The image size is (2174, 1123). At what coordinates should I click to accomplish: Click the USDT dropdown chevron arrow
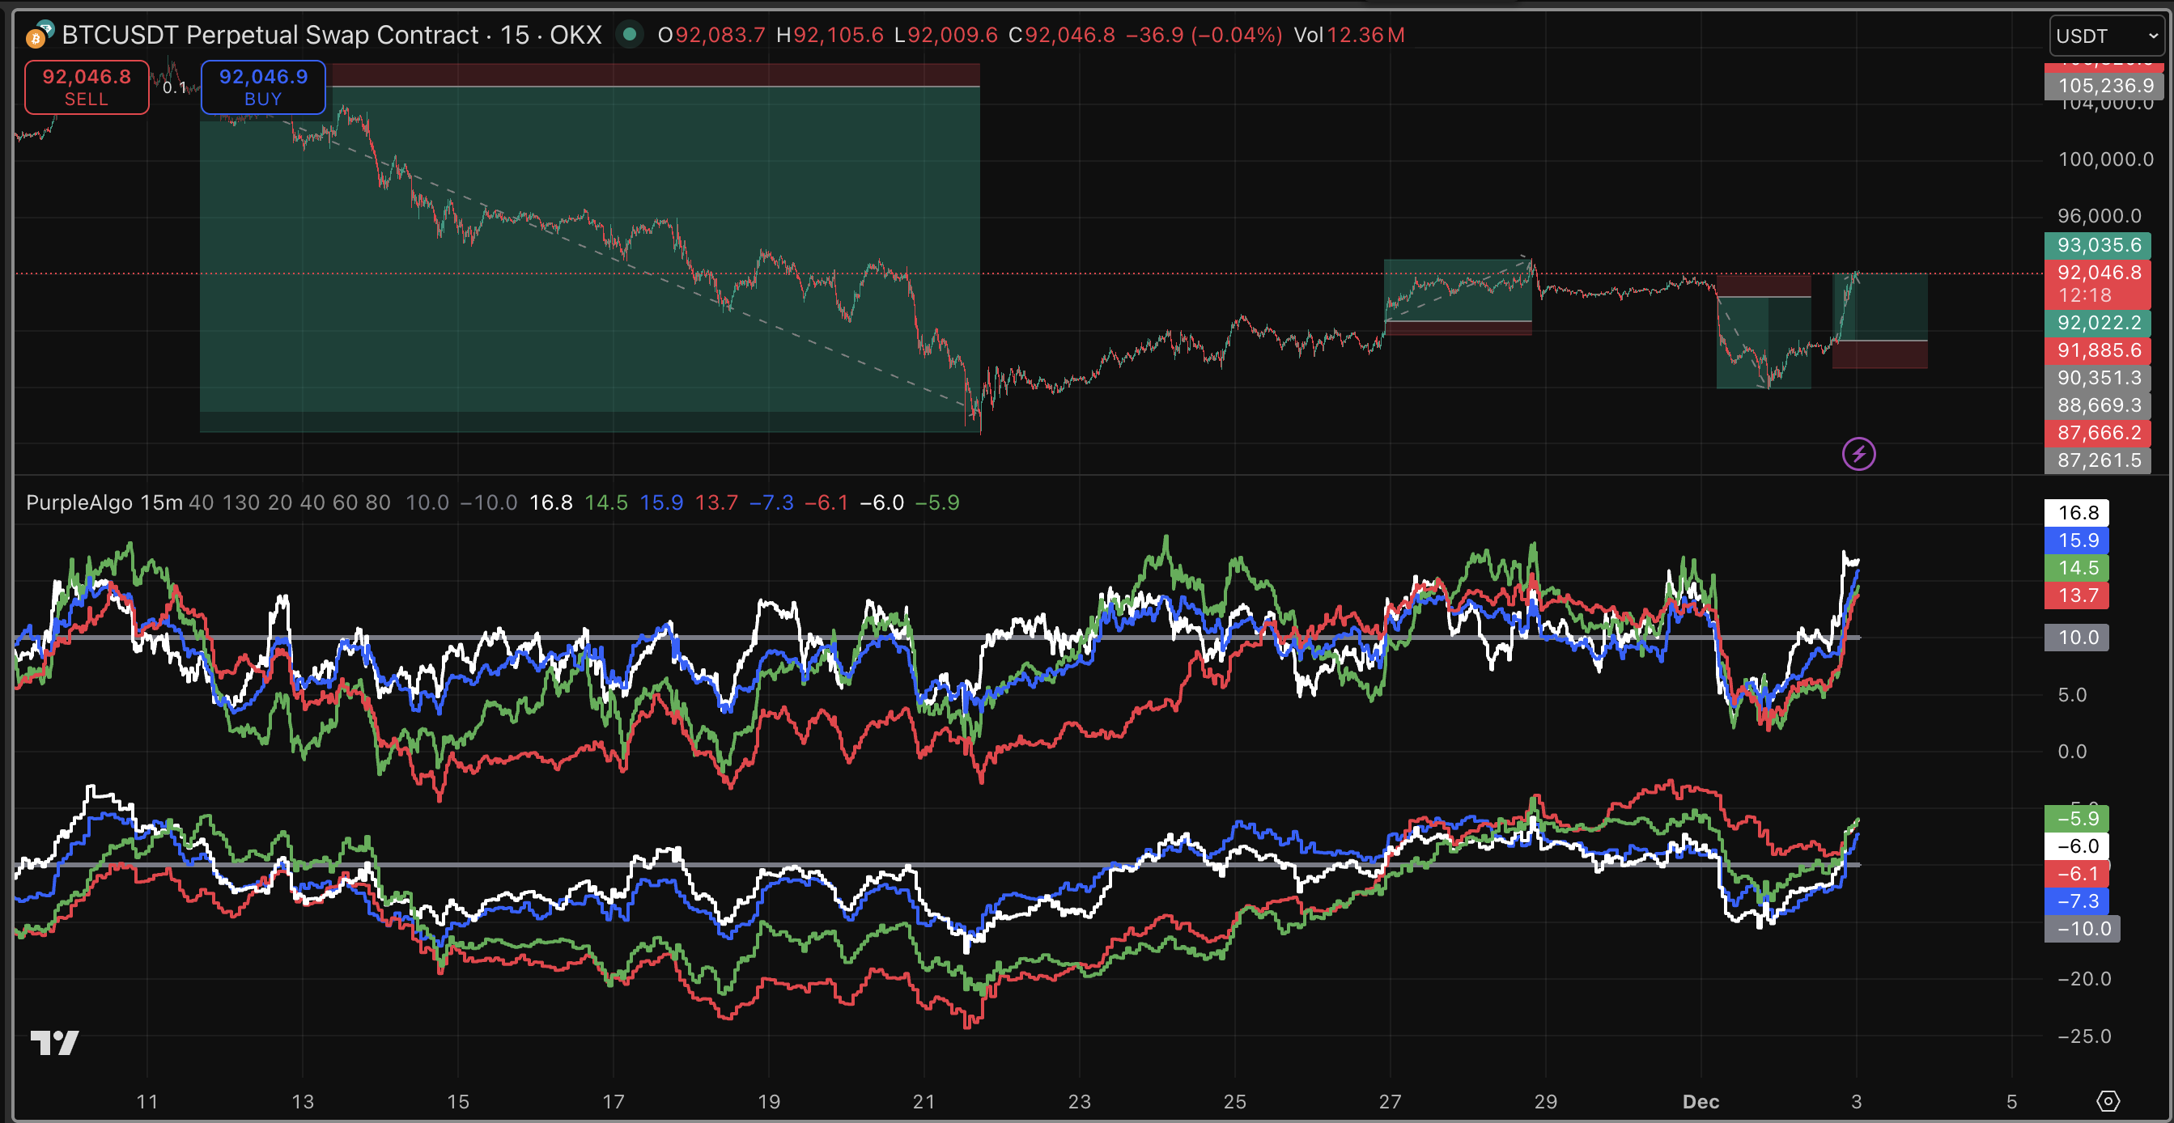point(2153,36)
